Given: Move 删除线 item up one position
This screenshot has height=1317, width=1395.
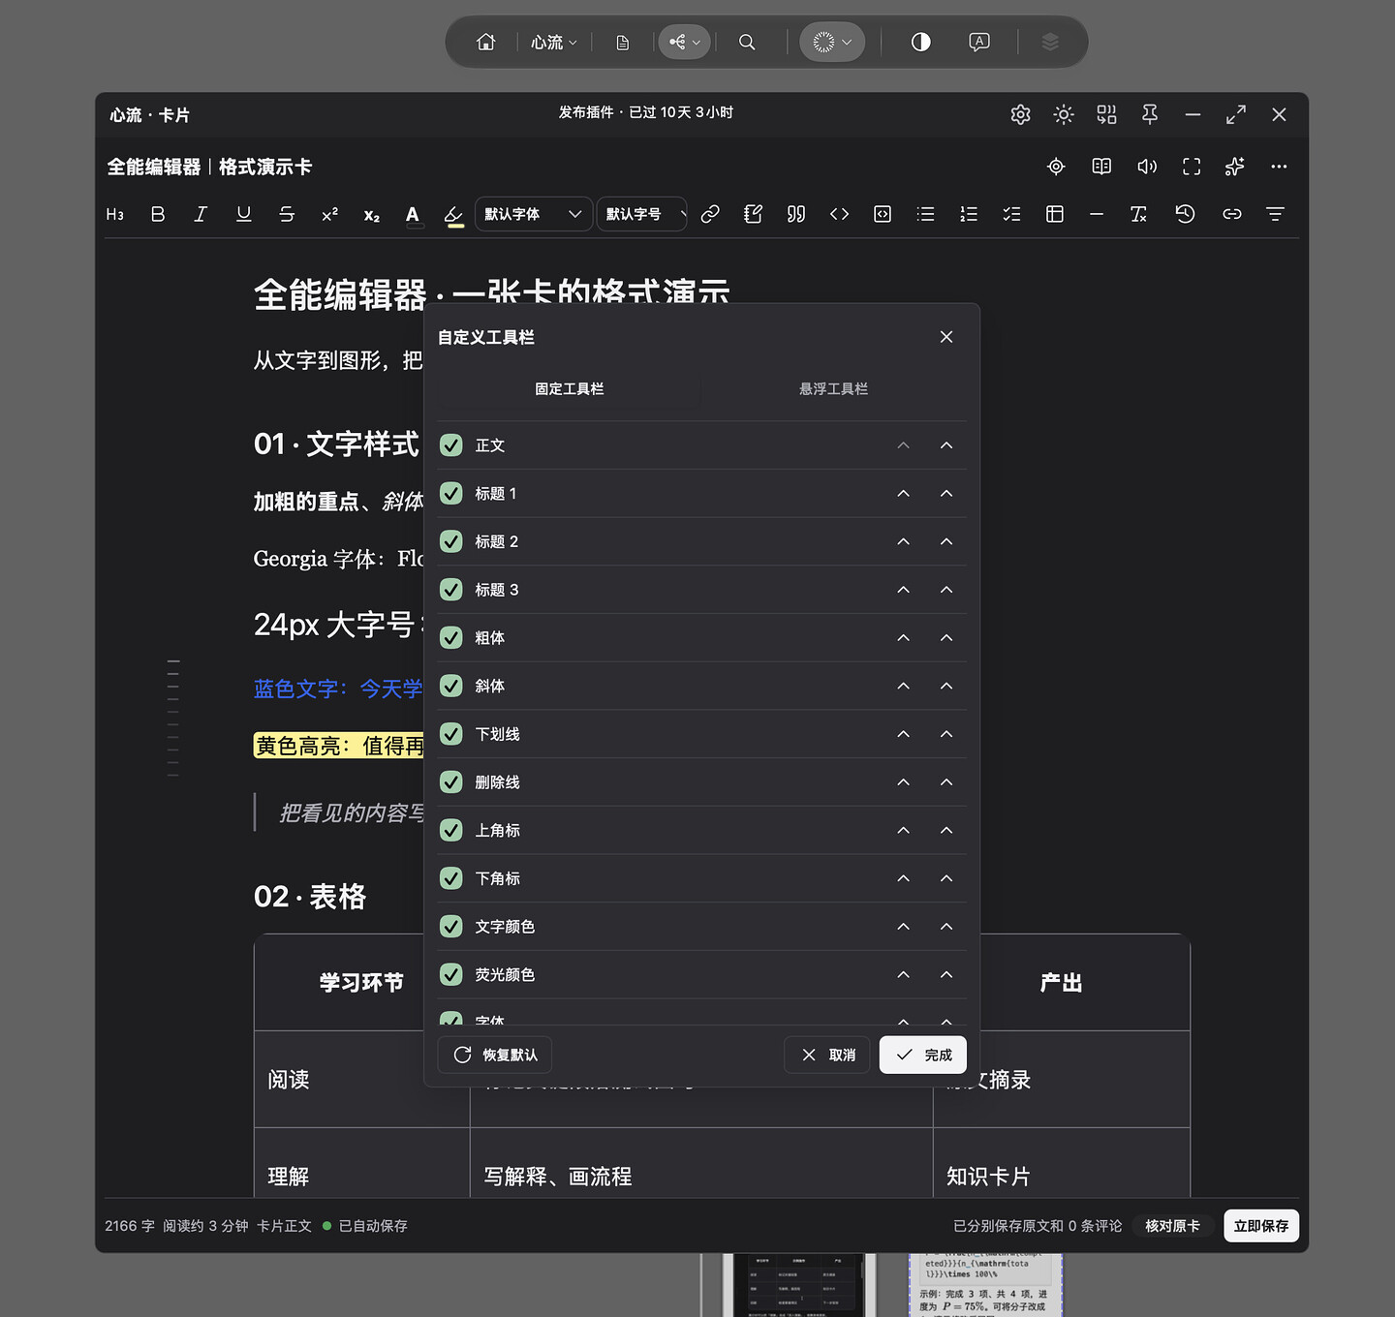Looking at the screenshot, I should pyautogui.click(x=903, y=782).
